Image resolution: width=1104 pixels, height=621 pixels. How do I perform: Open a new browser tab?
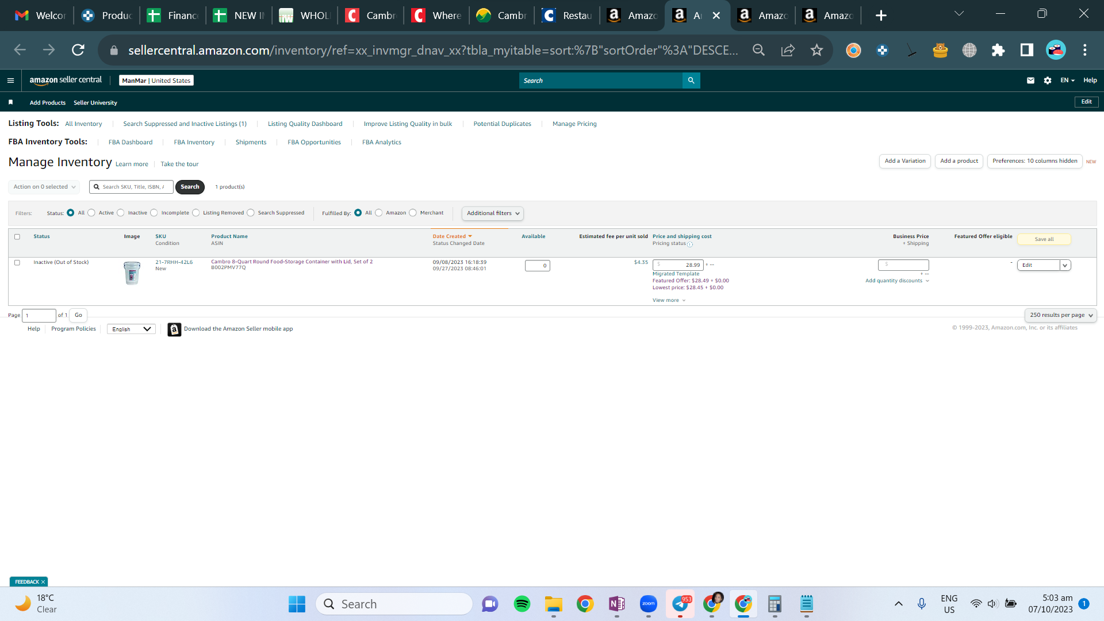click(881, 16)
